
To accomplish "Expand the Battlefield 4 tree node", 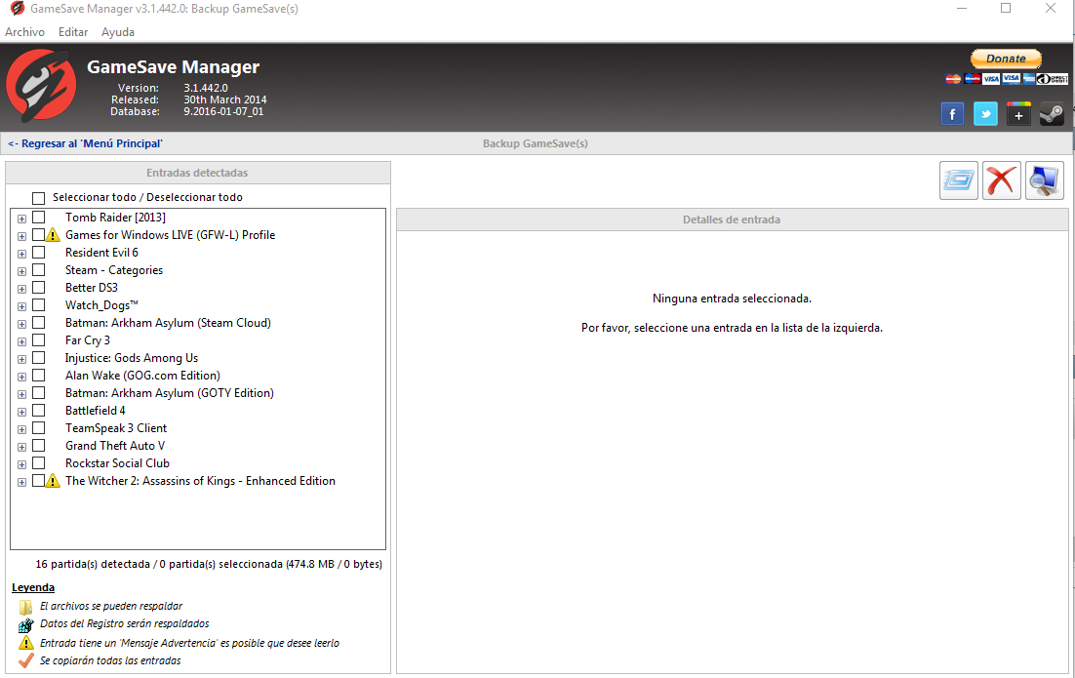I will click(21, 412).
